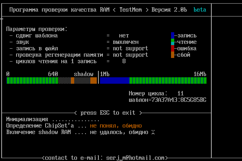Click the 'сдвиг шаблона' parameter label
The image size is (242, 161).
[37, 35]
